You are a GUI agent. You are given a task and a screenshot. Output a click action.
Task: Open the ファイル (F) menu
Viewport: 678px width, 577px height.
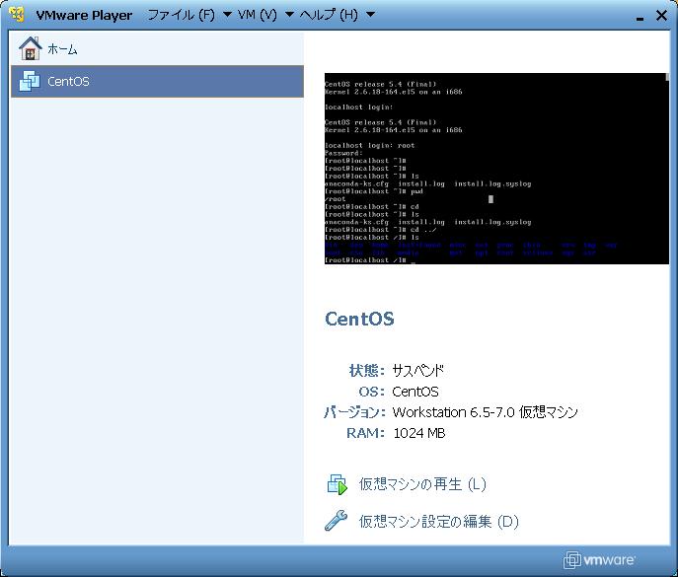click(x=181, y=15)
